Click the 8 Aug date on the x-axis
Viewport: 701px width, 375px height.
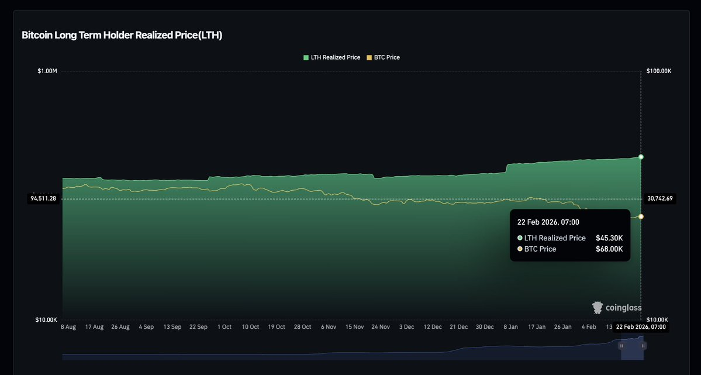click(68, 327)
